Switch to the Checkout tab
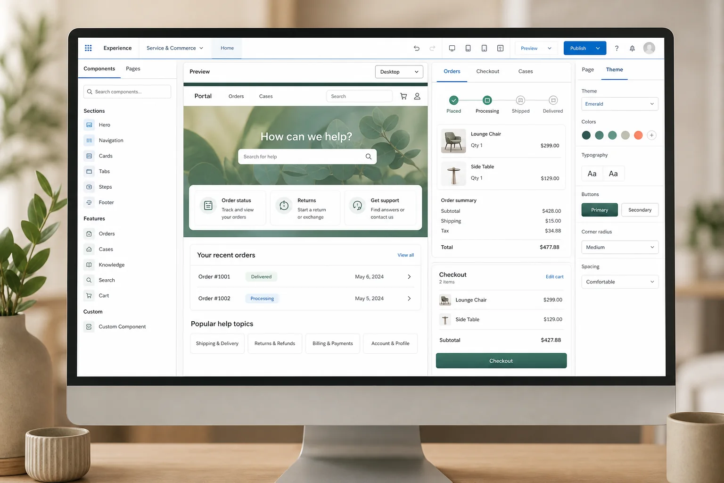 (487, 72)
